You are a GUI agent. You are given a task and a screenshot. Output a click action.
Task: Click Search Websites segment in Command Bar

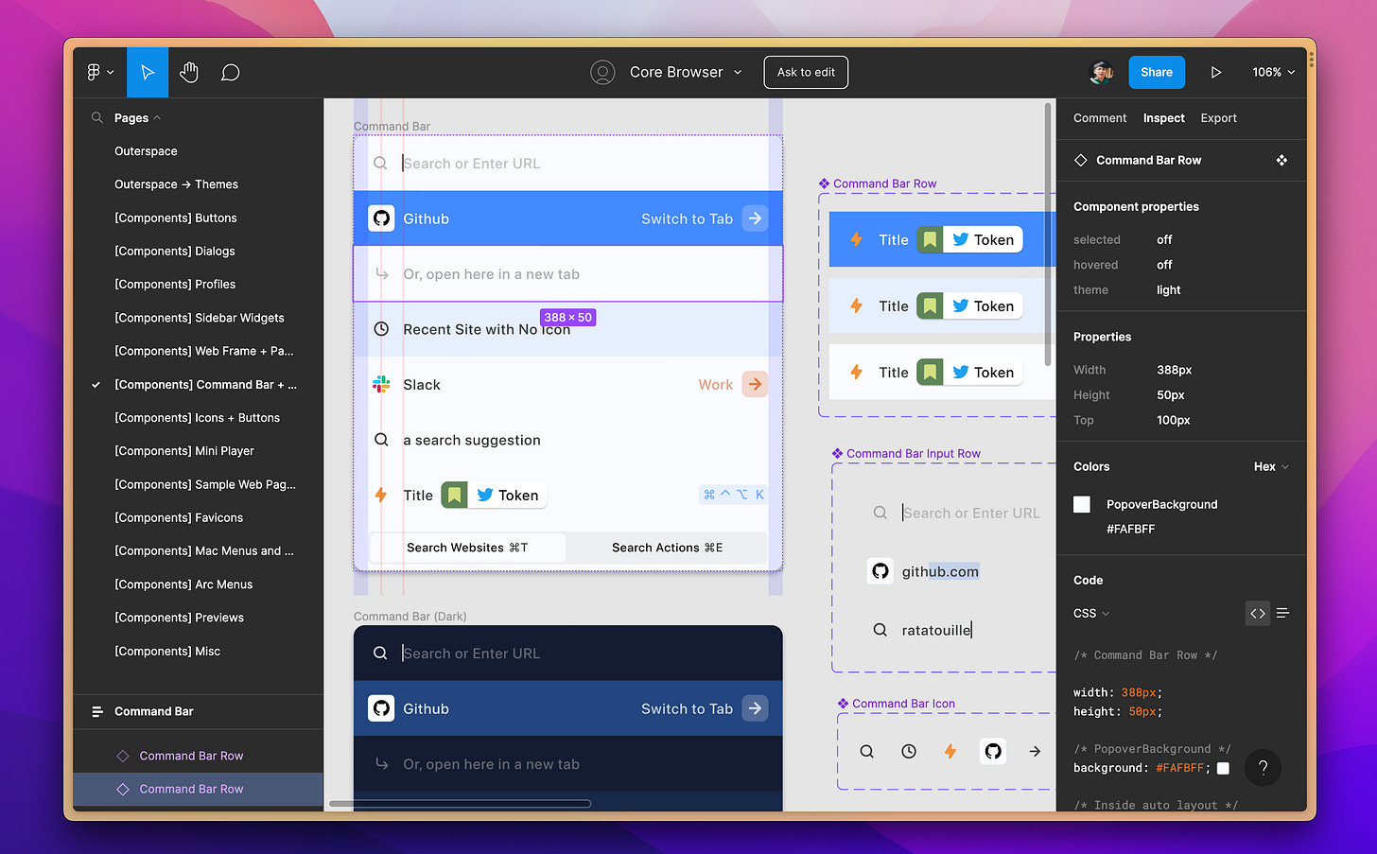pos(467,548)
